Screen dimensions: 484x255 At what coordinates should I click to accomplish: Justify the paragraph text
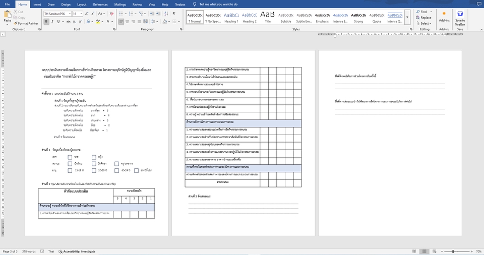[140, 21]
